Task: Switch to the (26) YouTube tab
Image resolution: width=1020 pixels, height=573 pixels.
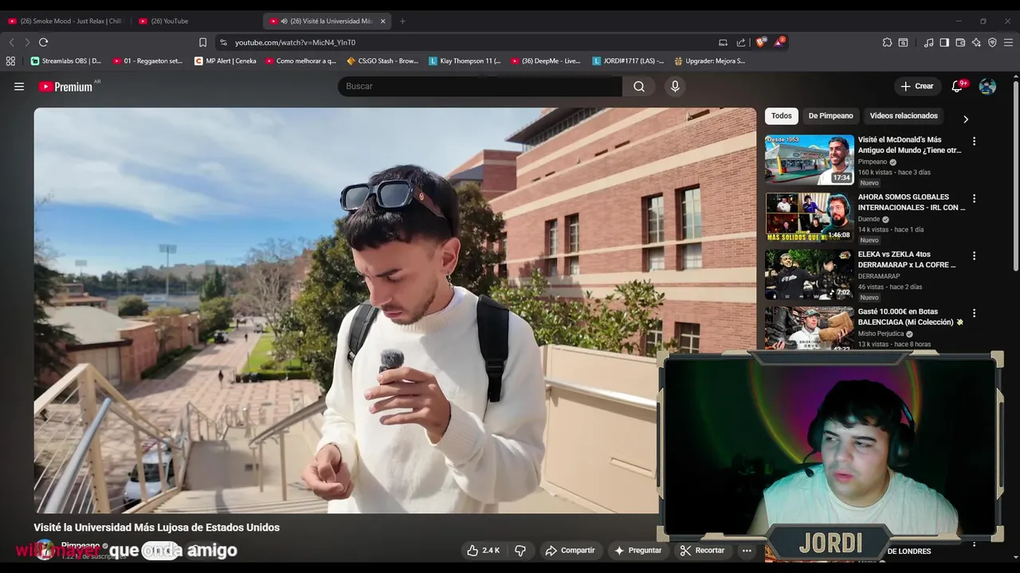Action: [x=196, y=21]
